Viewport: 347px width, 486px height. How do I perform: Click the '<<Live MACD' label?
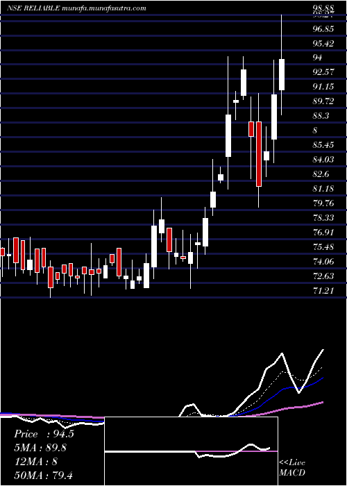(x=292, y=468)
